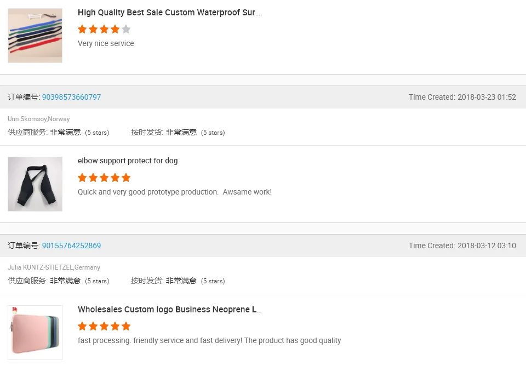Open the truncated Waterproof product title
Screen dimensions: 526x371
pyautogui.click(x=169, y=12)
